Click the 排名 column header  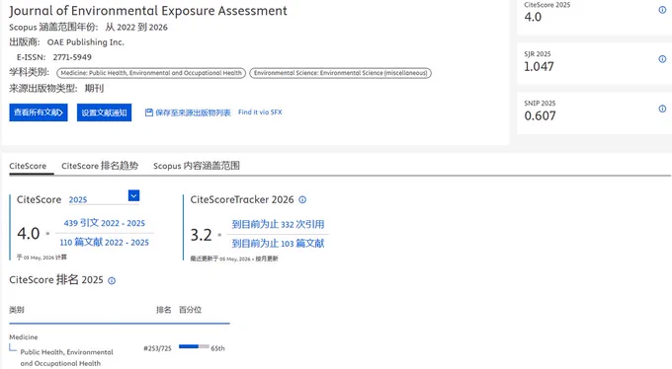[x=164, y=310]
